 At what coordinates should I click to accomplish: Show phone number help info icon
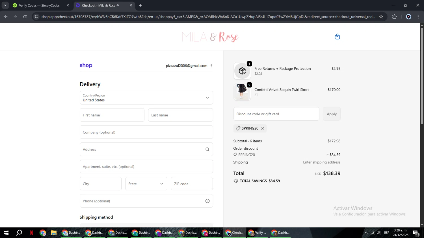tap(207, 201)
